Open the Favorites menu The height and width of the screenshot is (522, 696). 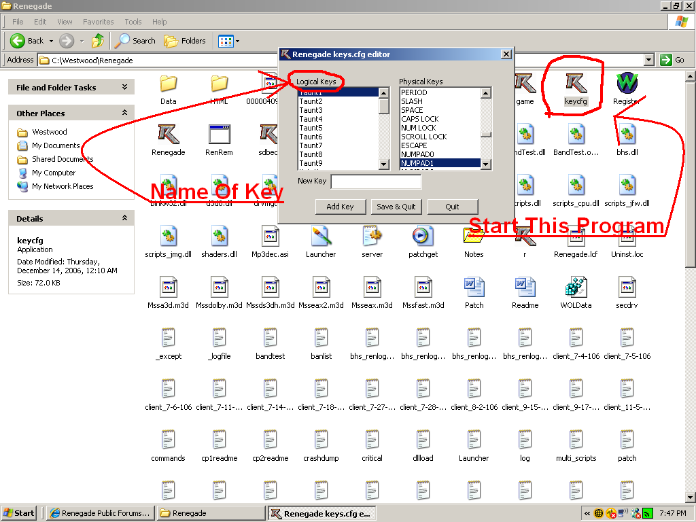pos(99,22)
